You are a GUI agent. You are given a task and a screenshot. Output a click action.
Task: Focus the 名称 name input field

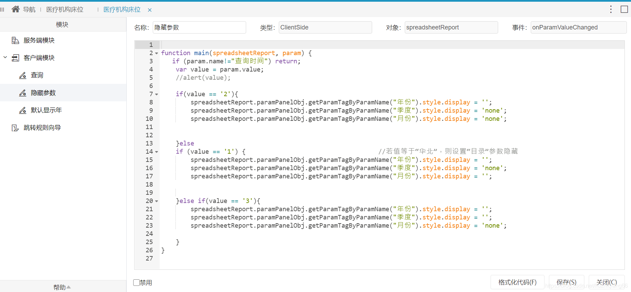click(199, 27)
